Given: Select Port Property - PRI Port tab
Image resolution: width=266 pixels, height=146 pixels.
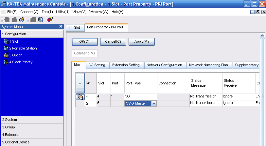Looking at the screenshot, I should (x=106, y=27).
